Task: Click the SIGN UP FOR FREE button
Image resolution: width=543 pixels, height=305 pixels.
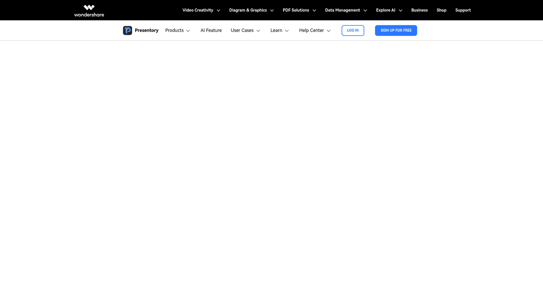Action: [x=396, y=31]
